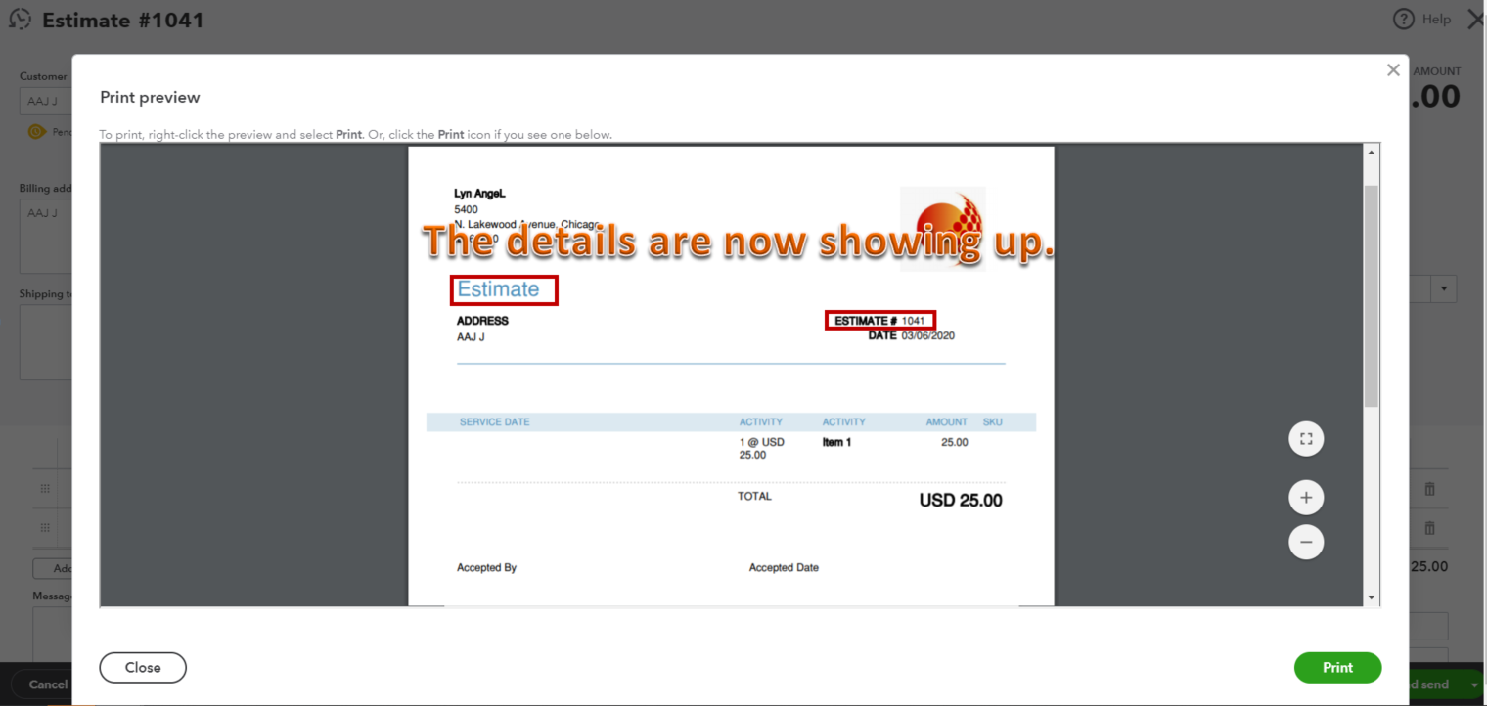Toggle fit-to-page fullscreen icon in preview
Image resolution: width=1487 pixels, height=706 pixels.
[1306, 439]
